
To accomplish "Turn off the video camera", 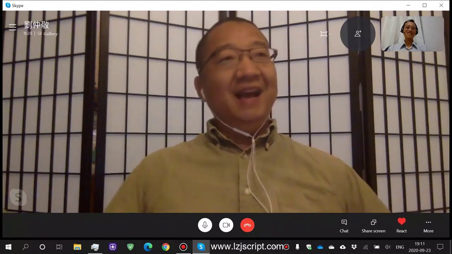I will pyautogui.click(x=226, y=225).
